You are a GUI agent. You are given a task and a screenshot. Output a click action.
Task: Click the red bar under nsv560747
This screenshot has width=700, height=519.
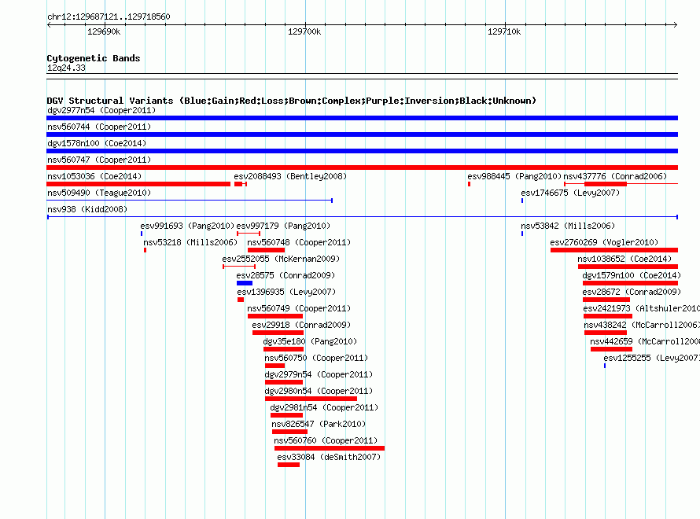click(x=362, y=167)
